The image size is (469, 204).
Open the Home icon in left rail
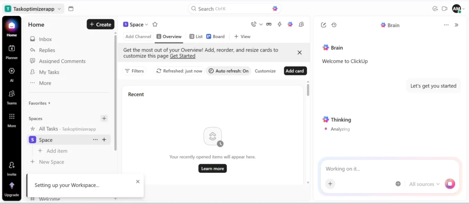(11, 26)
